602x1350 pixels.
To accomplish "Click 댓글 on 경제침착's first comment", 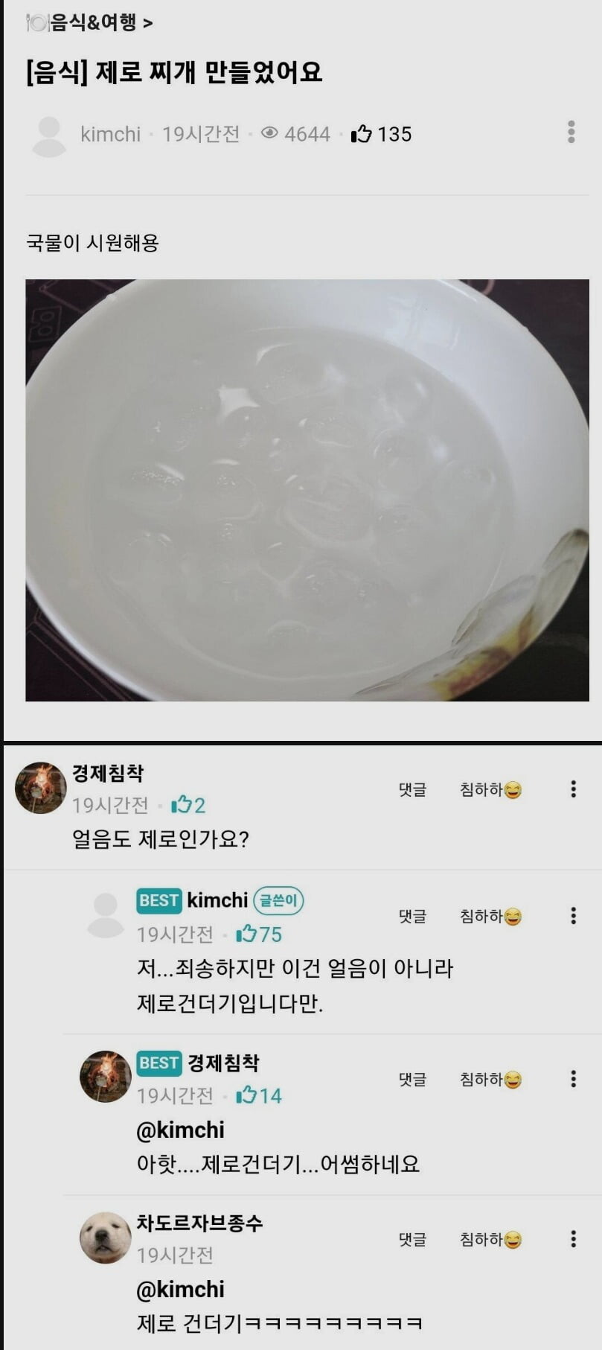I will click(x=412, y=790).
